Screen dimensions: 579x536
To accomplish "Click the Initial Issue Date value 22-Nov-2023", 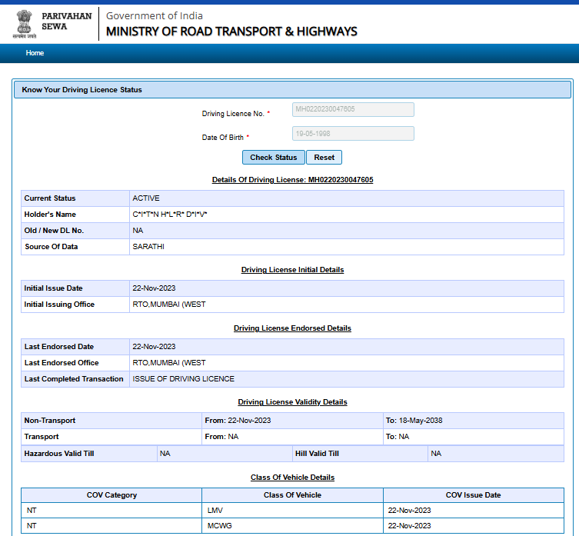I will coord(154,288).
